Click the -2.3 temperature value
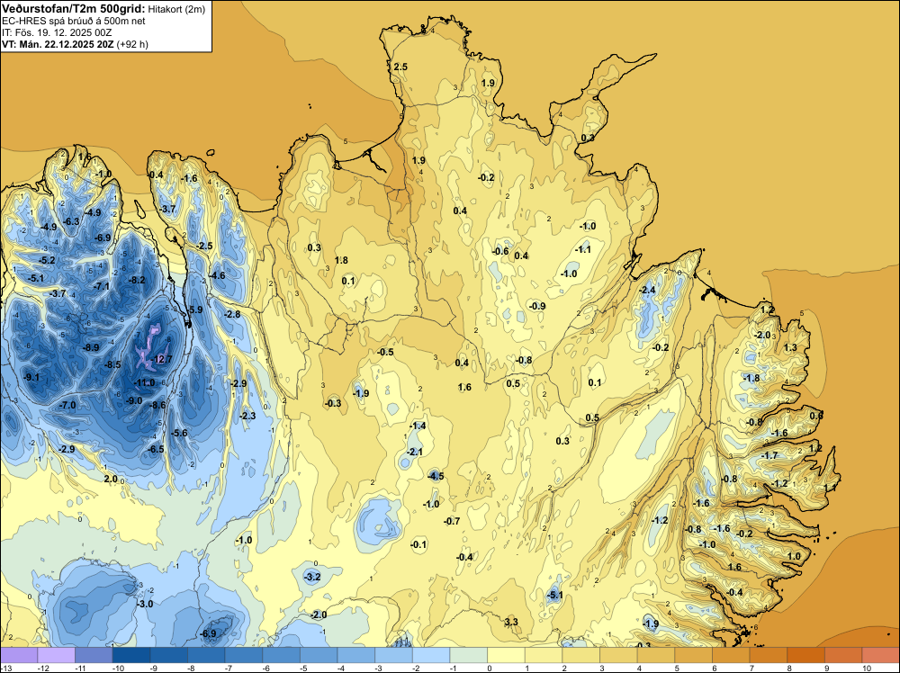 coord(247,416)
